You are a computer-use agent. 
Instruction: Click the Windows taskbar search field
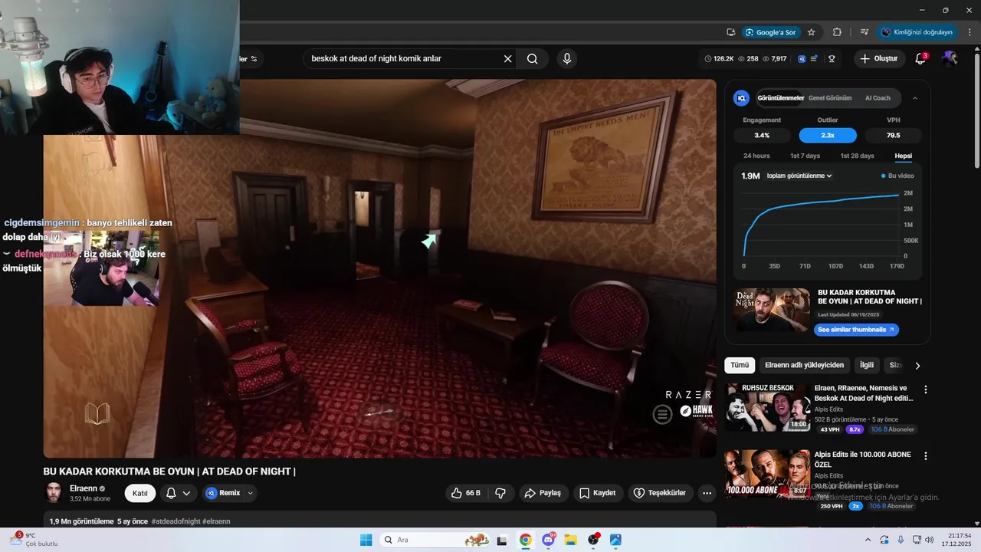click(x=435, y=540)
